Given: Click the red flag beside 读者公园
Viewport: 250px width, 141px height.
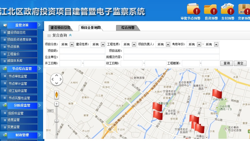Looking at the screenshot, I should coord(157,107).
